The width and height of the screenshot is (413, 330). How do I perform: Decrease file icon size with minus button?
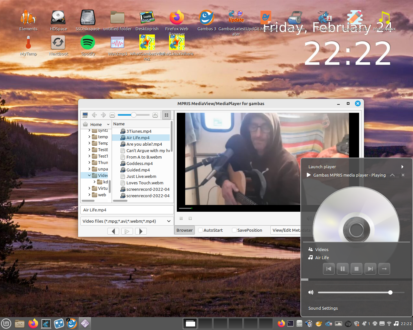point(112,115)
